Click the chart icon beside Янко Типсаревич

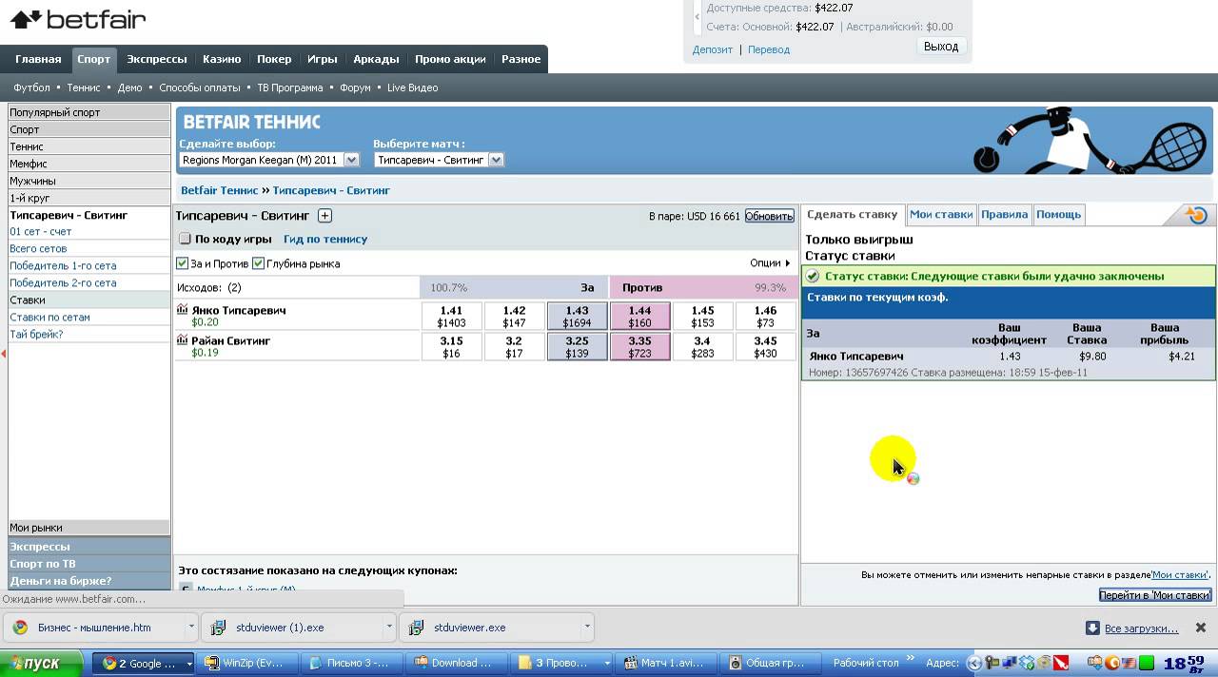[183, 309]
